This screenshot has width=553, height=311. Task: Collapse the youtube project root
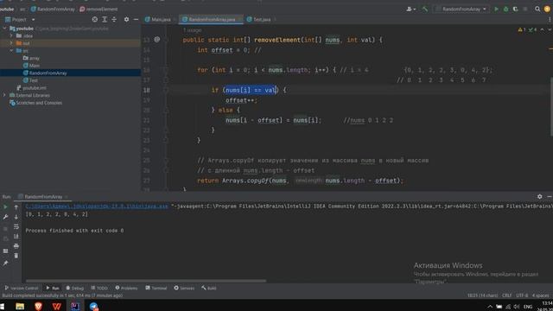pos(4,29)
